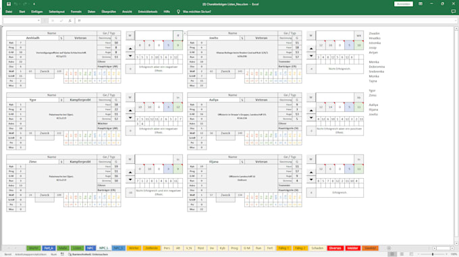Click the spin up arrow beside Jowito's block
Image resolution: width=459 pixels, height=257 pixels.
click(x=311, y=49)
